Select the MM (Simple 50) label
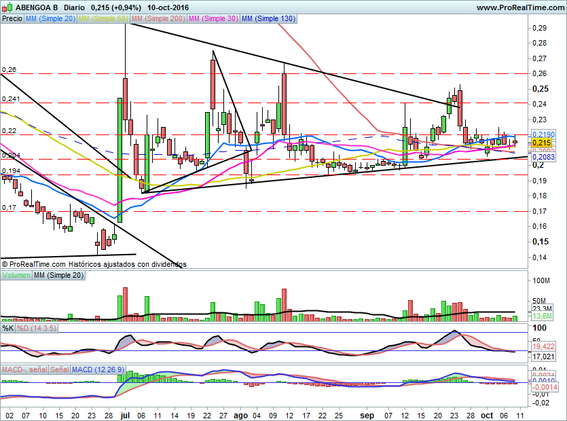 [x=103, y=18]
